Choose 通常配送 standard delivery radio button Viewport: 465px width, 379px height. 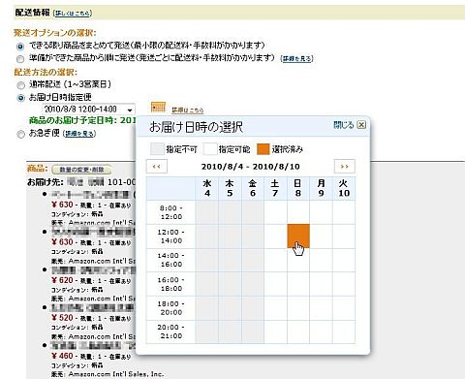click(x=20, y=85)
